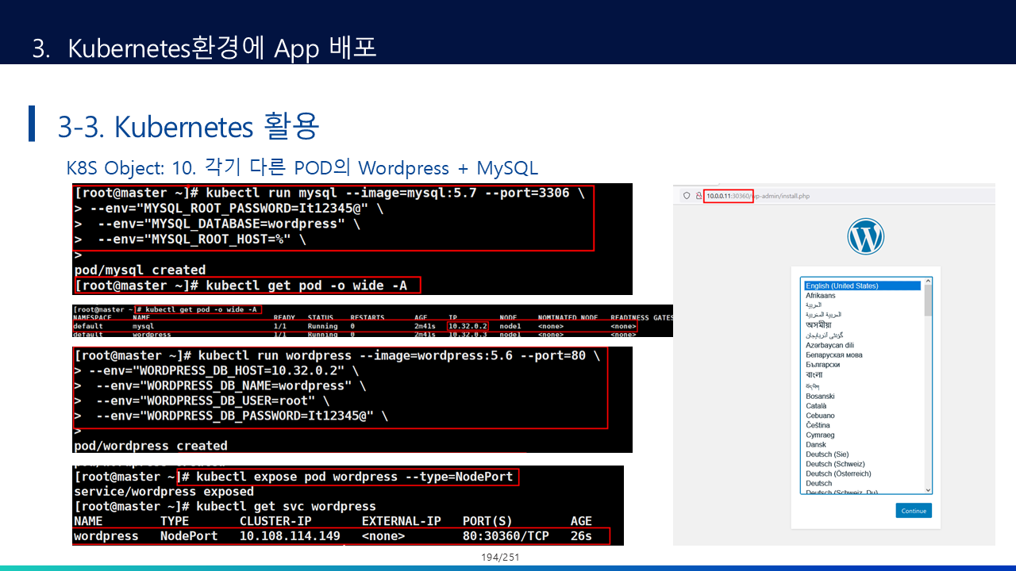Screen dimensions: 1016x571
Task: Click the 'kubectl get svc wordpress' command line
Action: tap(225, 506)
